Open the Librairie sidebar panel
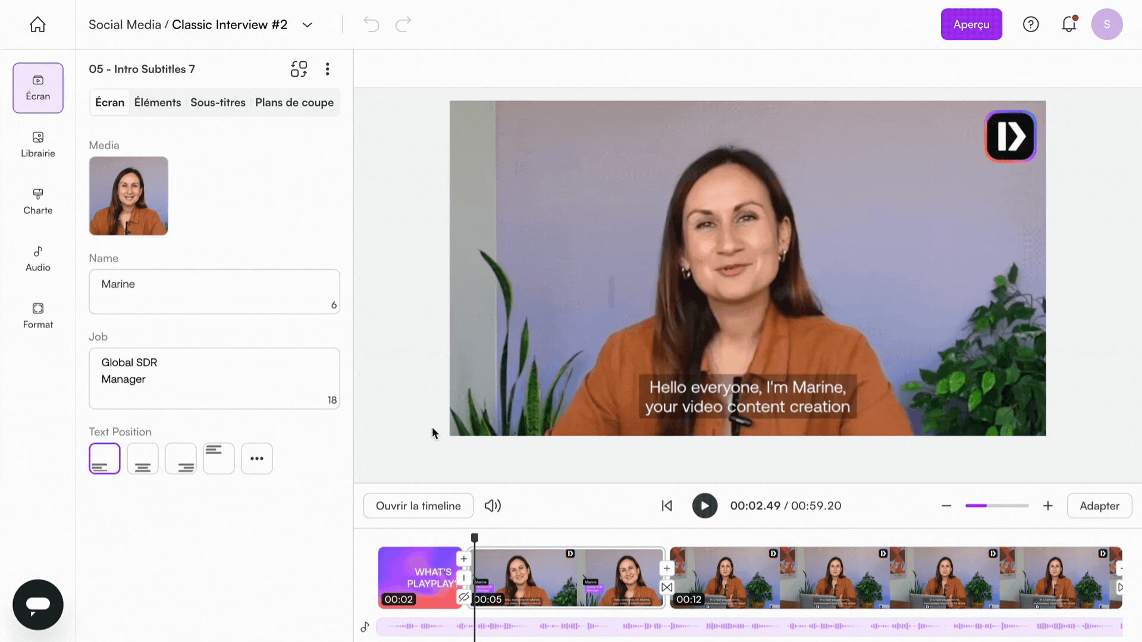The image size is (1142, 642). 37,144
